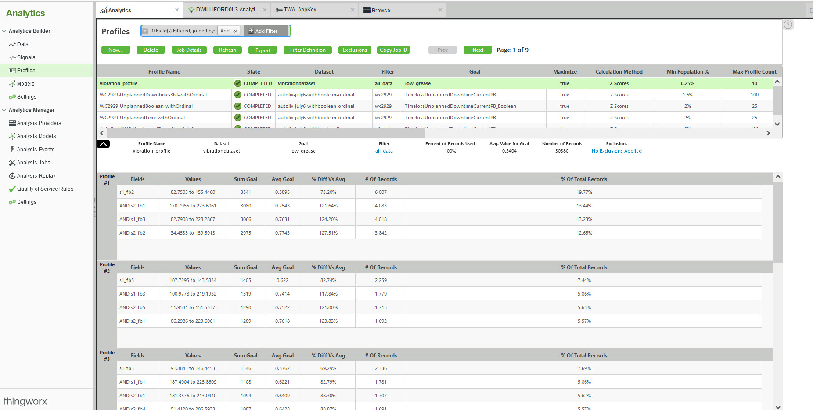Select the WC2929-UnplannedBoolean-withOrdinal profile row
813x410 pixels.
(146, 106)
